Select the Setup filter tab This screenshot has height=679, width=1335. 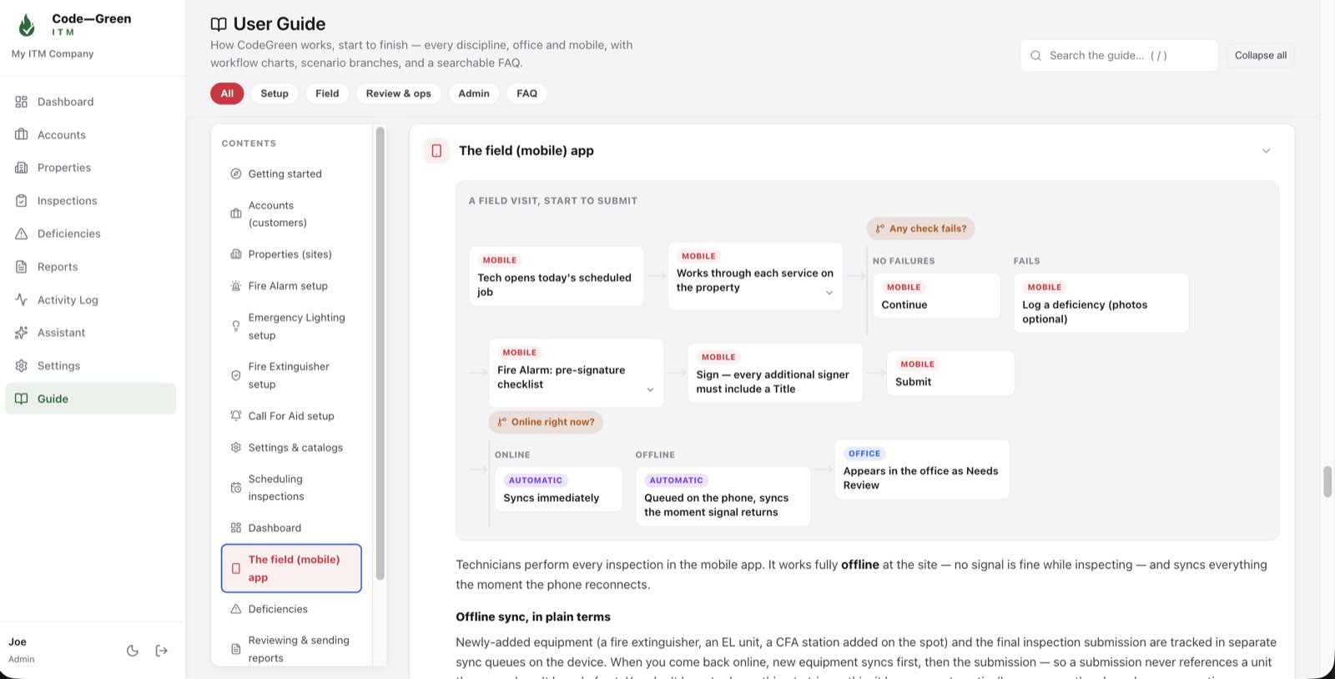point(275,93)
